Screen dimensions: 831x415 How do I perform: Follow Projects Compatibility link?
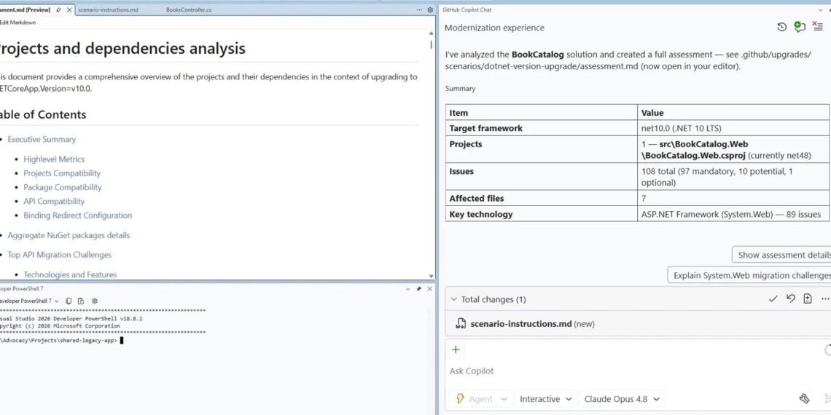click(61, 173)
